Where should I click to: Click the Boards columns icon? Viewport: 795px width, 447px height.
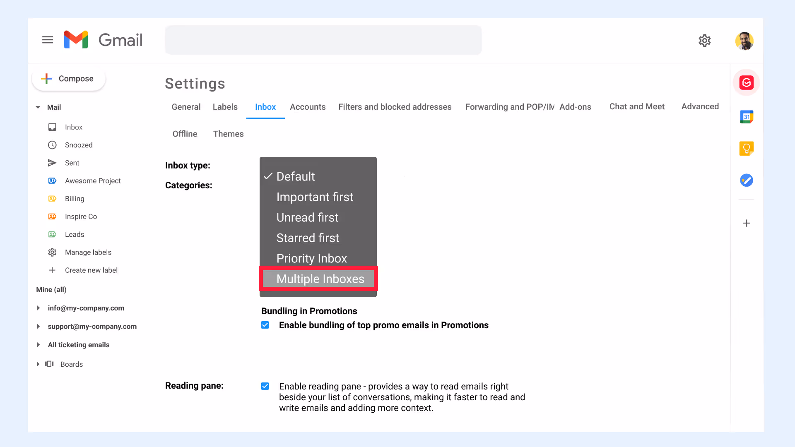[49, 364]
